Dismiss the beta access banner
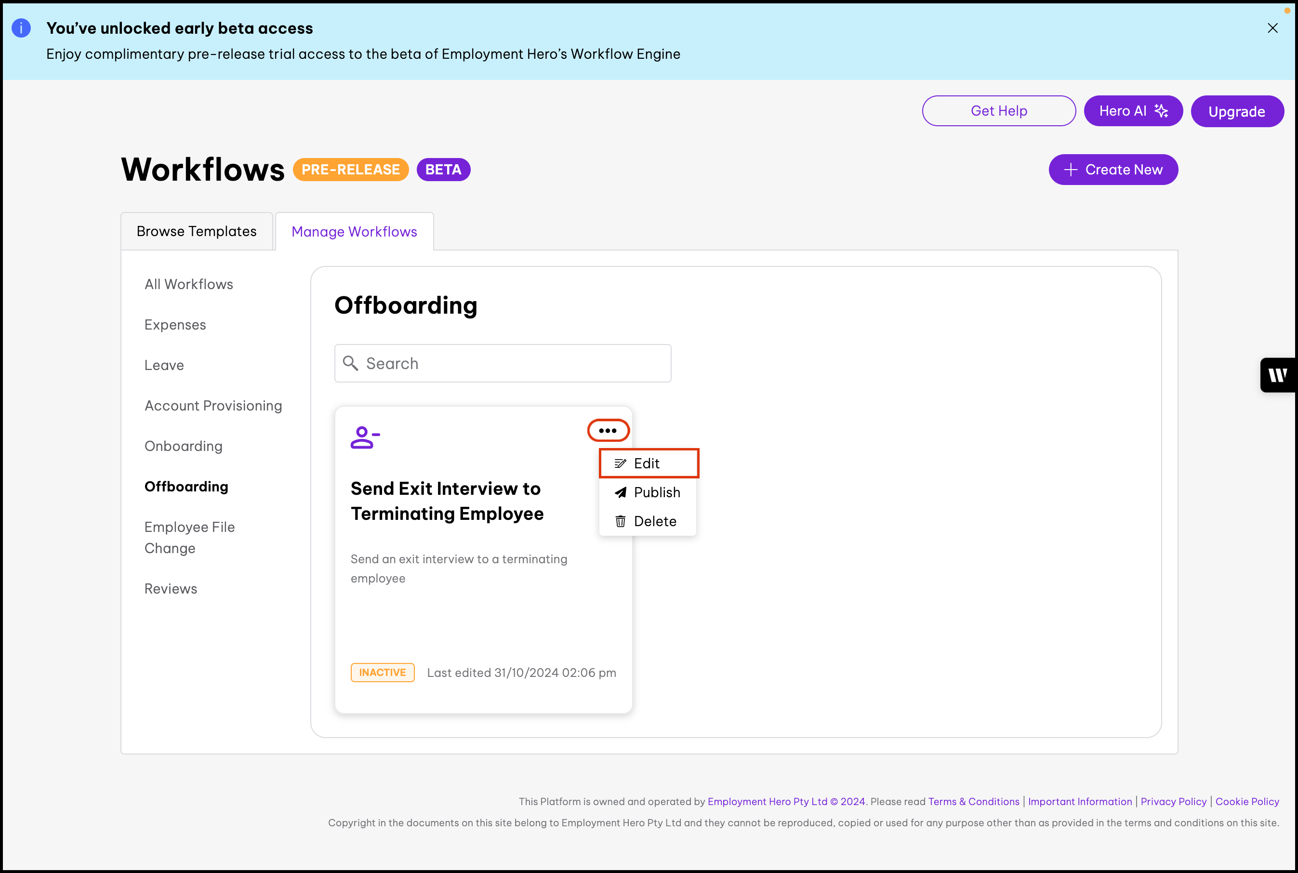 click(x=1272, y=28)
